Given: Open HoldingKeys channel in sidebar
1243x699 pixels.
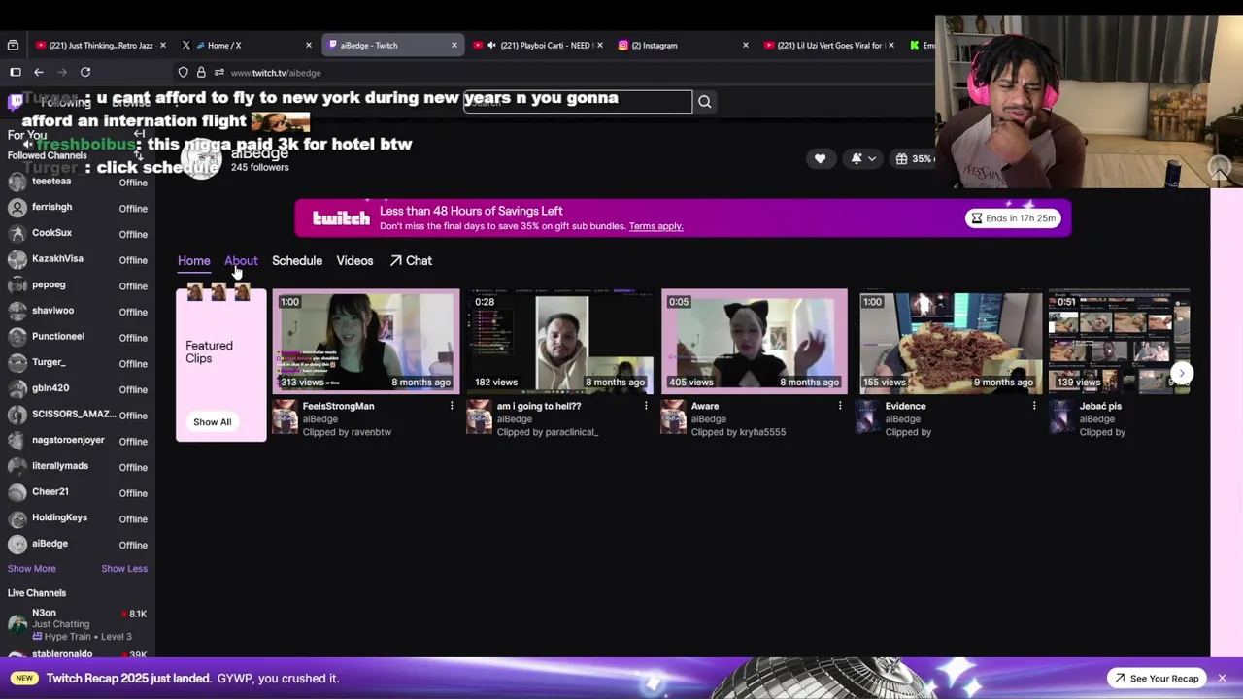Looking at the screenshot, I should click(x=78, y=518).
